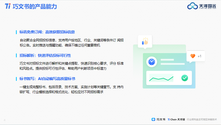
Task: Click the 天河国云 company name text
Action: click(x=208, y=6)
